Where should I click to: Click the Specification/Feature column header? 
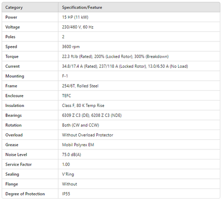coord(82,7)
